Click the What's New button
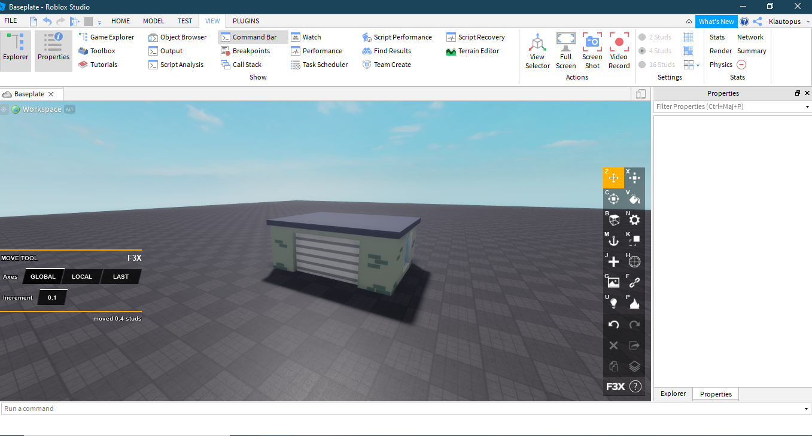 (x=716, y=22)
